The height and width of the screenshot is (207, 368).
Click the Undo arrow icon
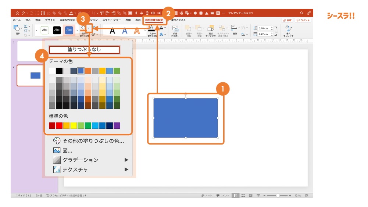[x=23, y=13]
